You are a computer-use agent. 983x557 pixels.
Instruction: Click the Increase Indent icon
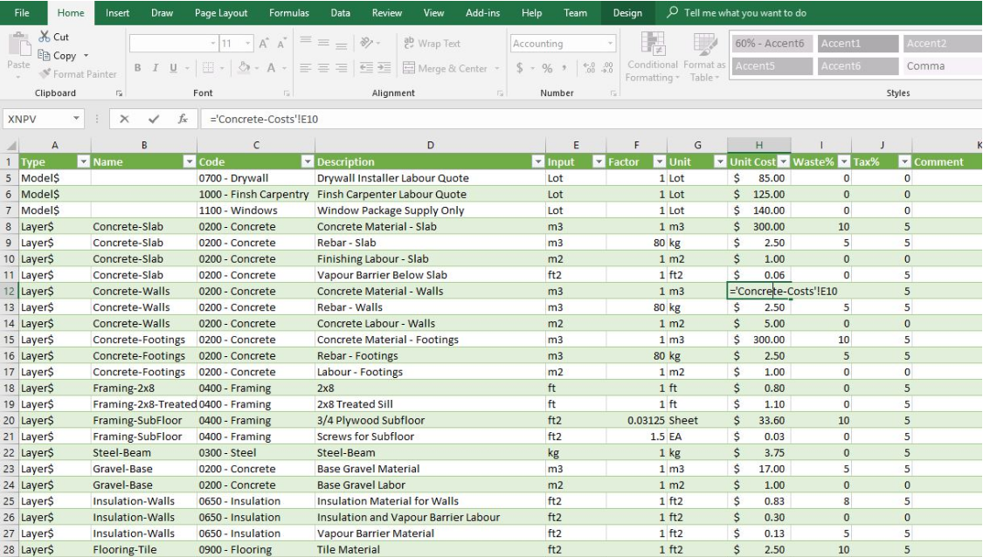point(386,68)
